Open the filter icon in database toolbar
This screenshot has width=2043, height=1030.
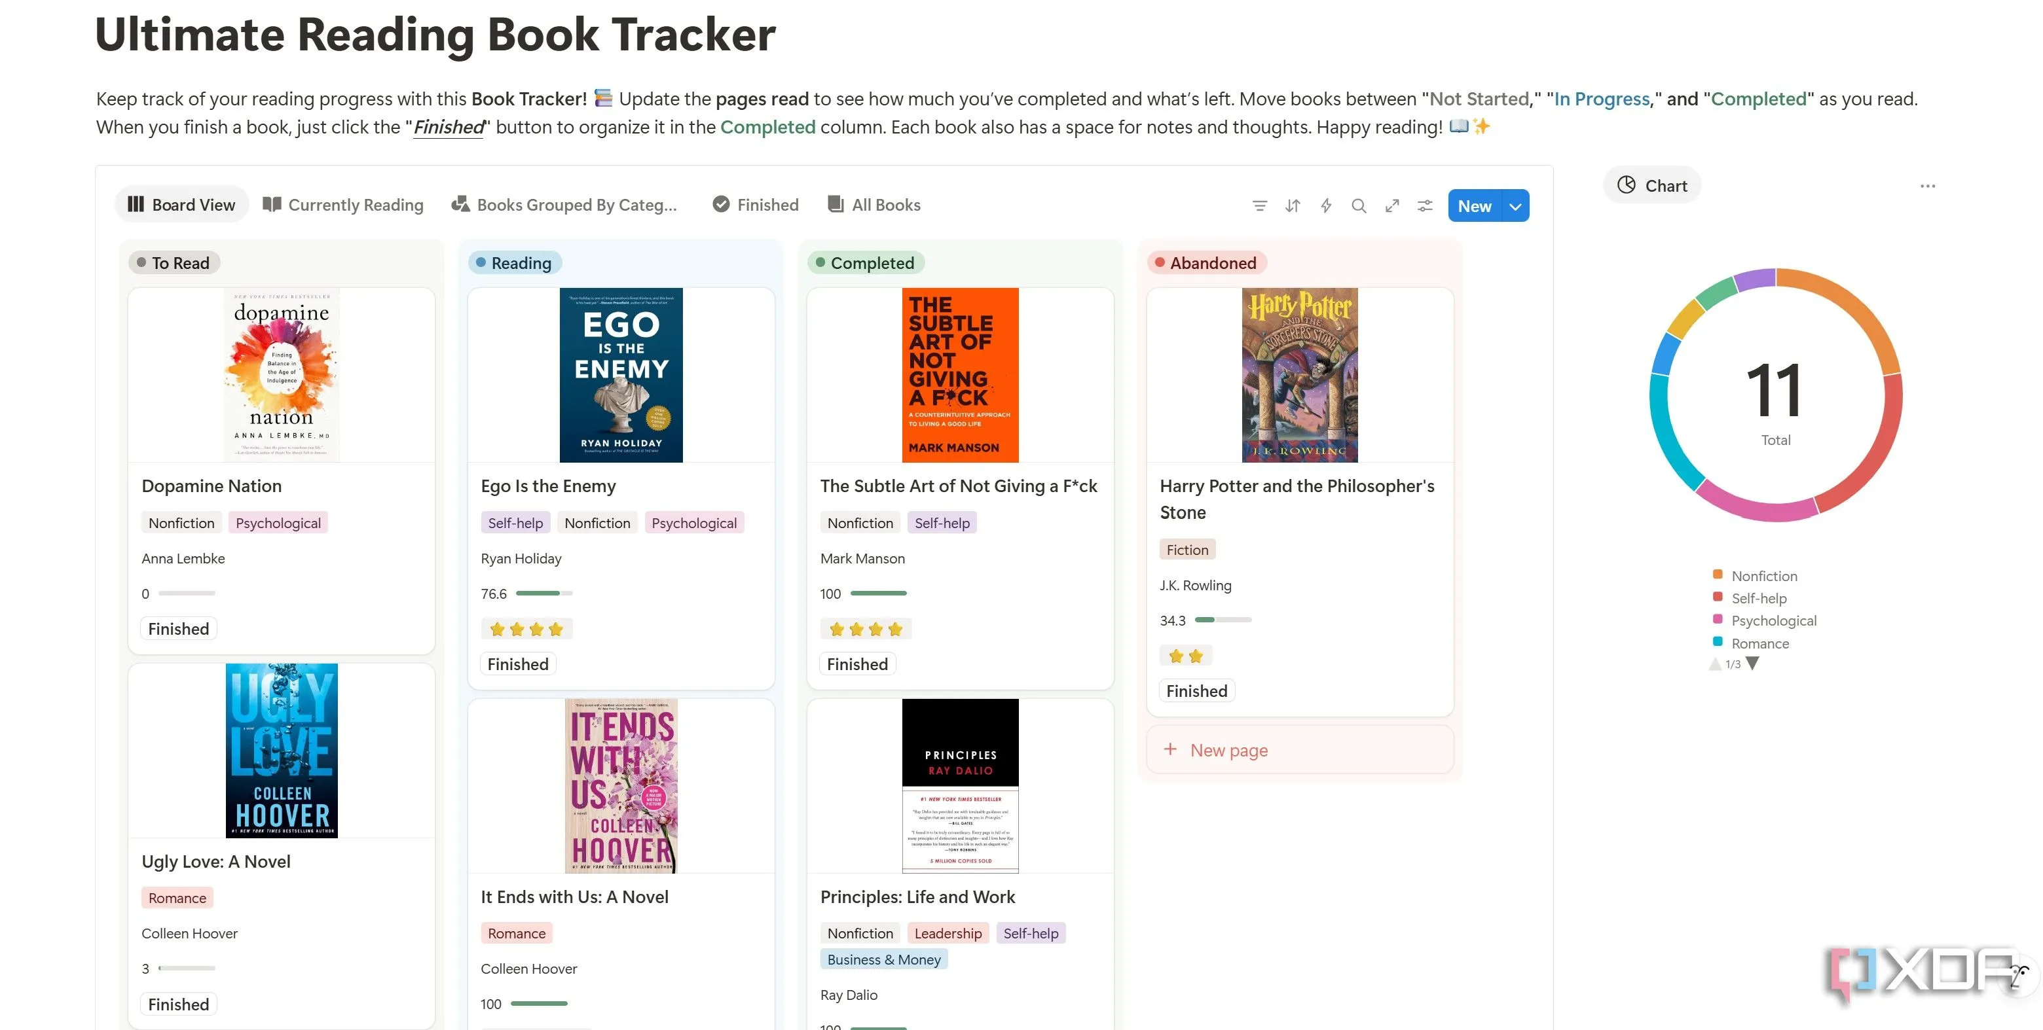(x=1259, y=206)
